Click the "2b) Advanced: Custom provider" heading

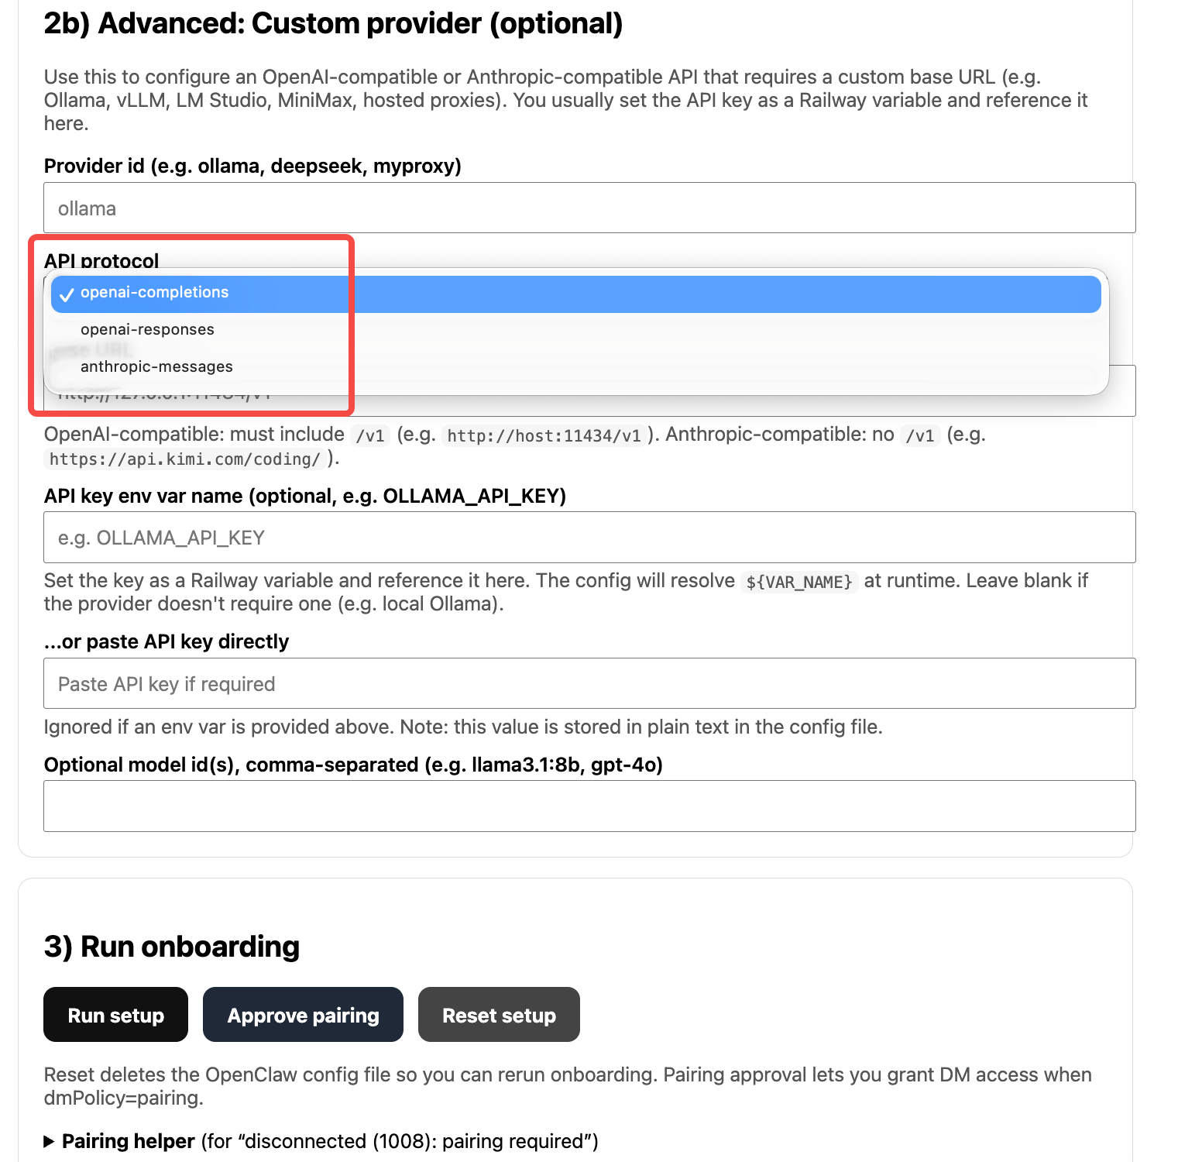tap(333, 24)
